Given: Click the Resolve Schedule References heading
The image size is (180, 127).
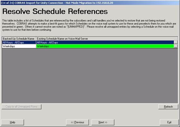Looking at the screenshot, I should (55, 11).
